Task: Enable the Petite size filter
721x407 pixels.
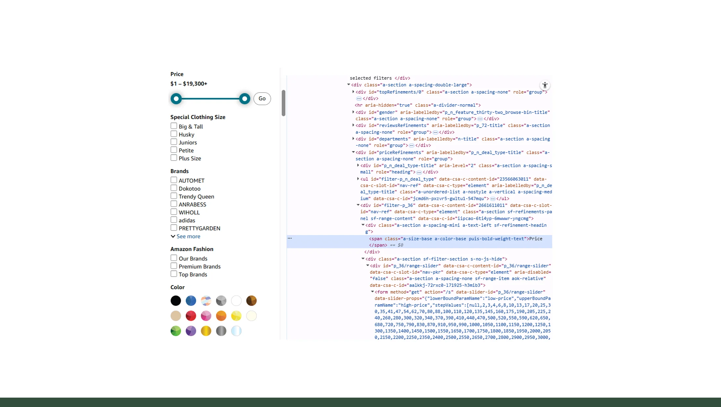Action: pyautogui.click(x=174, y=149)
